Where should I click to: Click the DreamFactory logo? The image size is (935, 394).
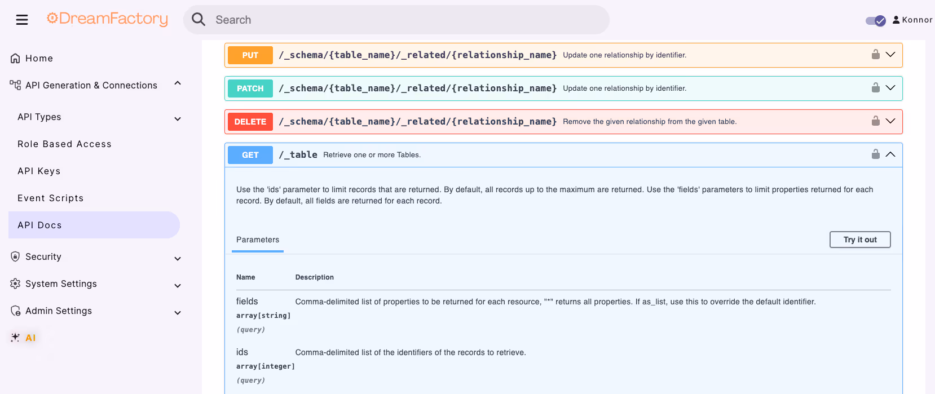(107, 19)
